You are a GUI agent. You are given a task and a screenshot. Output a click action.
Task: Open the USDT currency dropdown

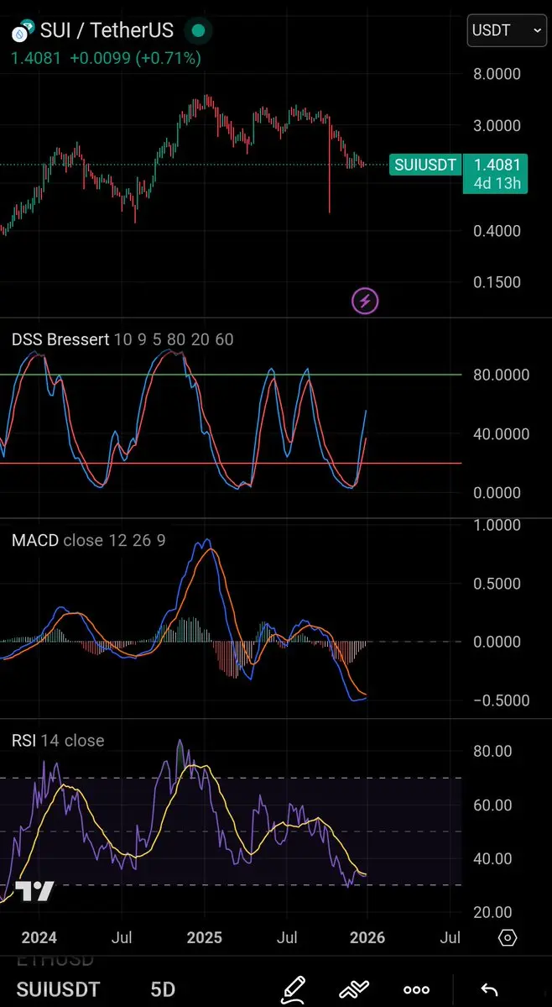point(506,30)
